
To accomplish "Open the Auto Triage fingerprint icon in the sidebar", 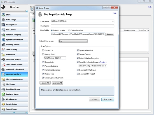I will coord(3,20).
